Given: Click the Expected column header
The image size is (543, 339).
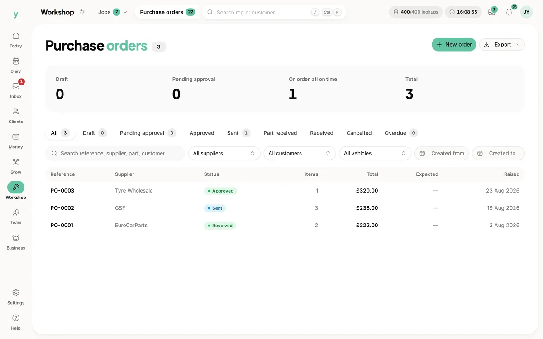Looking at the screenshot, I should (x=427, y=174).
